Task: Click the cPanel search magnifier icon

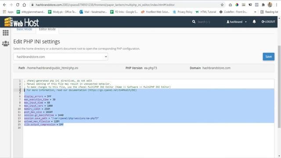Action: tap(194, 22)
